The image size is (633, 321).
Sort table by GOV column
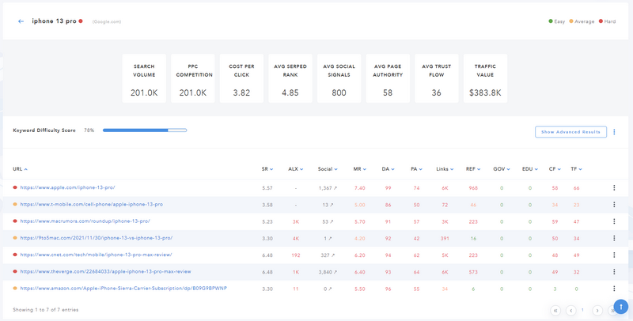tap(502, 169)
